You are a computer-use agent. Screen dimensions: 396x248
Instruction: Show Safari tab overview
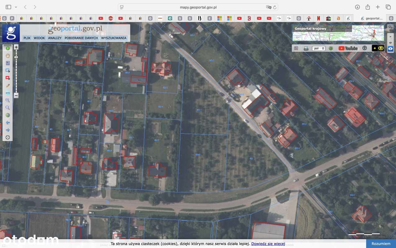click(x=388, y=7)
